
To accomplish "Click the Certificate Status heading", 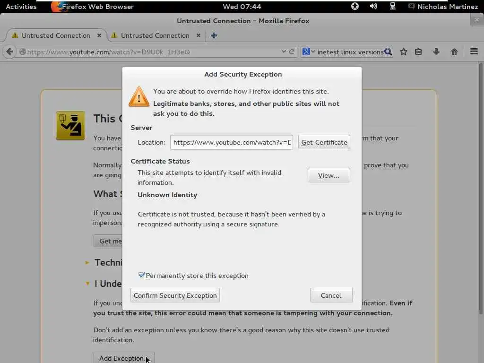I will [x=160, y=161].
